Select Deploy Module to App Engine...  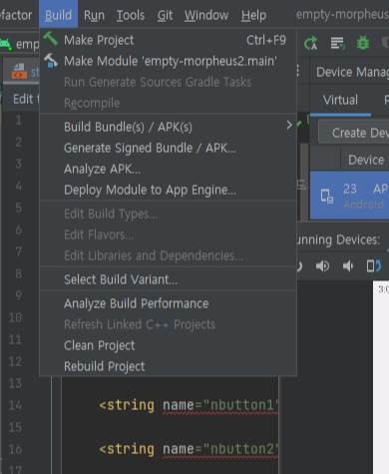pyautogui.click(x=168, y=190)
